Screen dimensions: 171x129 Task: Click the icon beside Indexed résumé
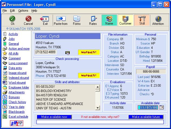point(5,78)
